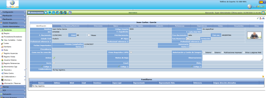The image size is (266, 98).
Task: Open Costes from the sidebar
Action: coord(6,43)
